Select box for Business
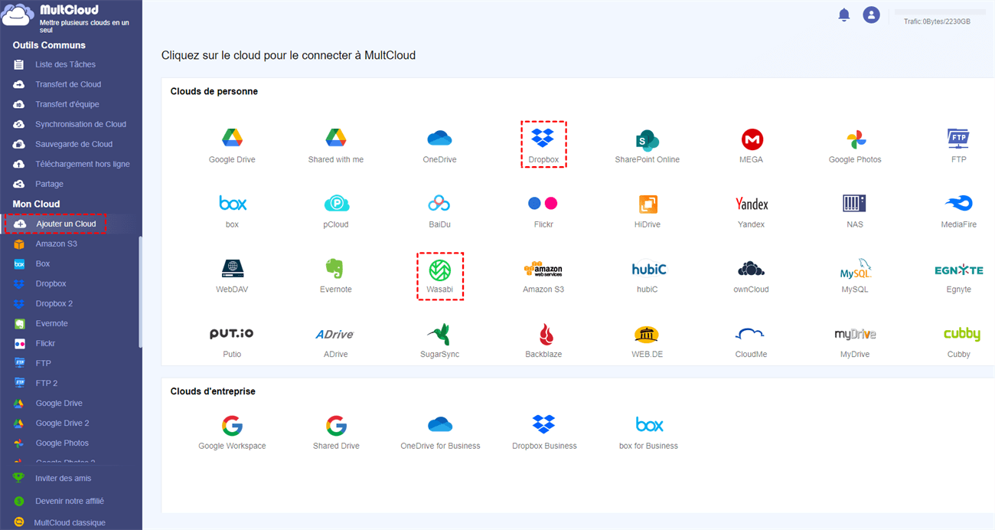995x530 pixels. coord(649,424)
